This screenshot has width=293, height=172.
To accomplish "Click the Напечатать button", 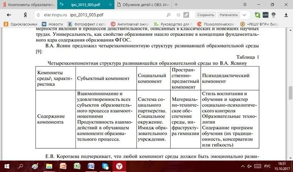I will click(229, 15).
